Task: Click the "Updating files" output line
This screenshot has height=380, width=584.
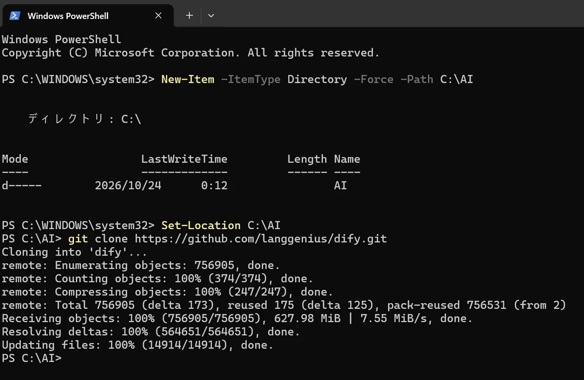Action: [x=138, y=345]
